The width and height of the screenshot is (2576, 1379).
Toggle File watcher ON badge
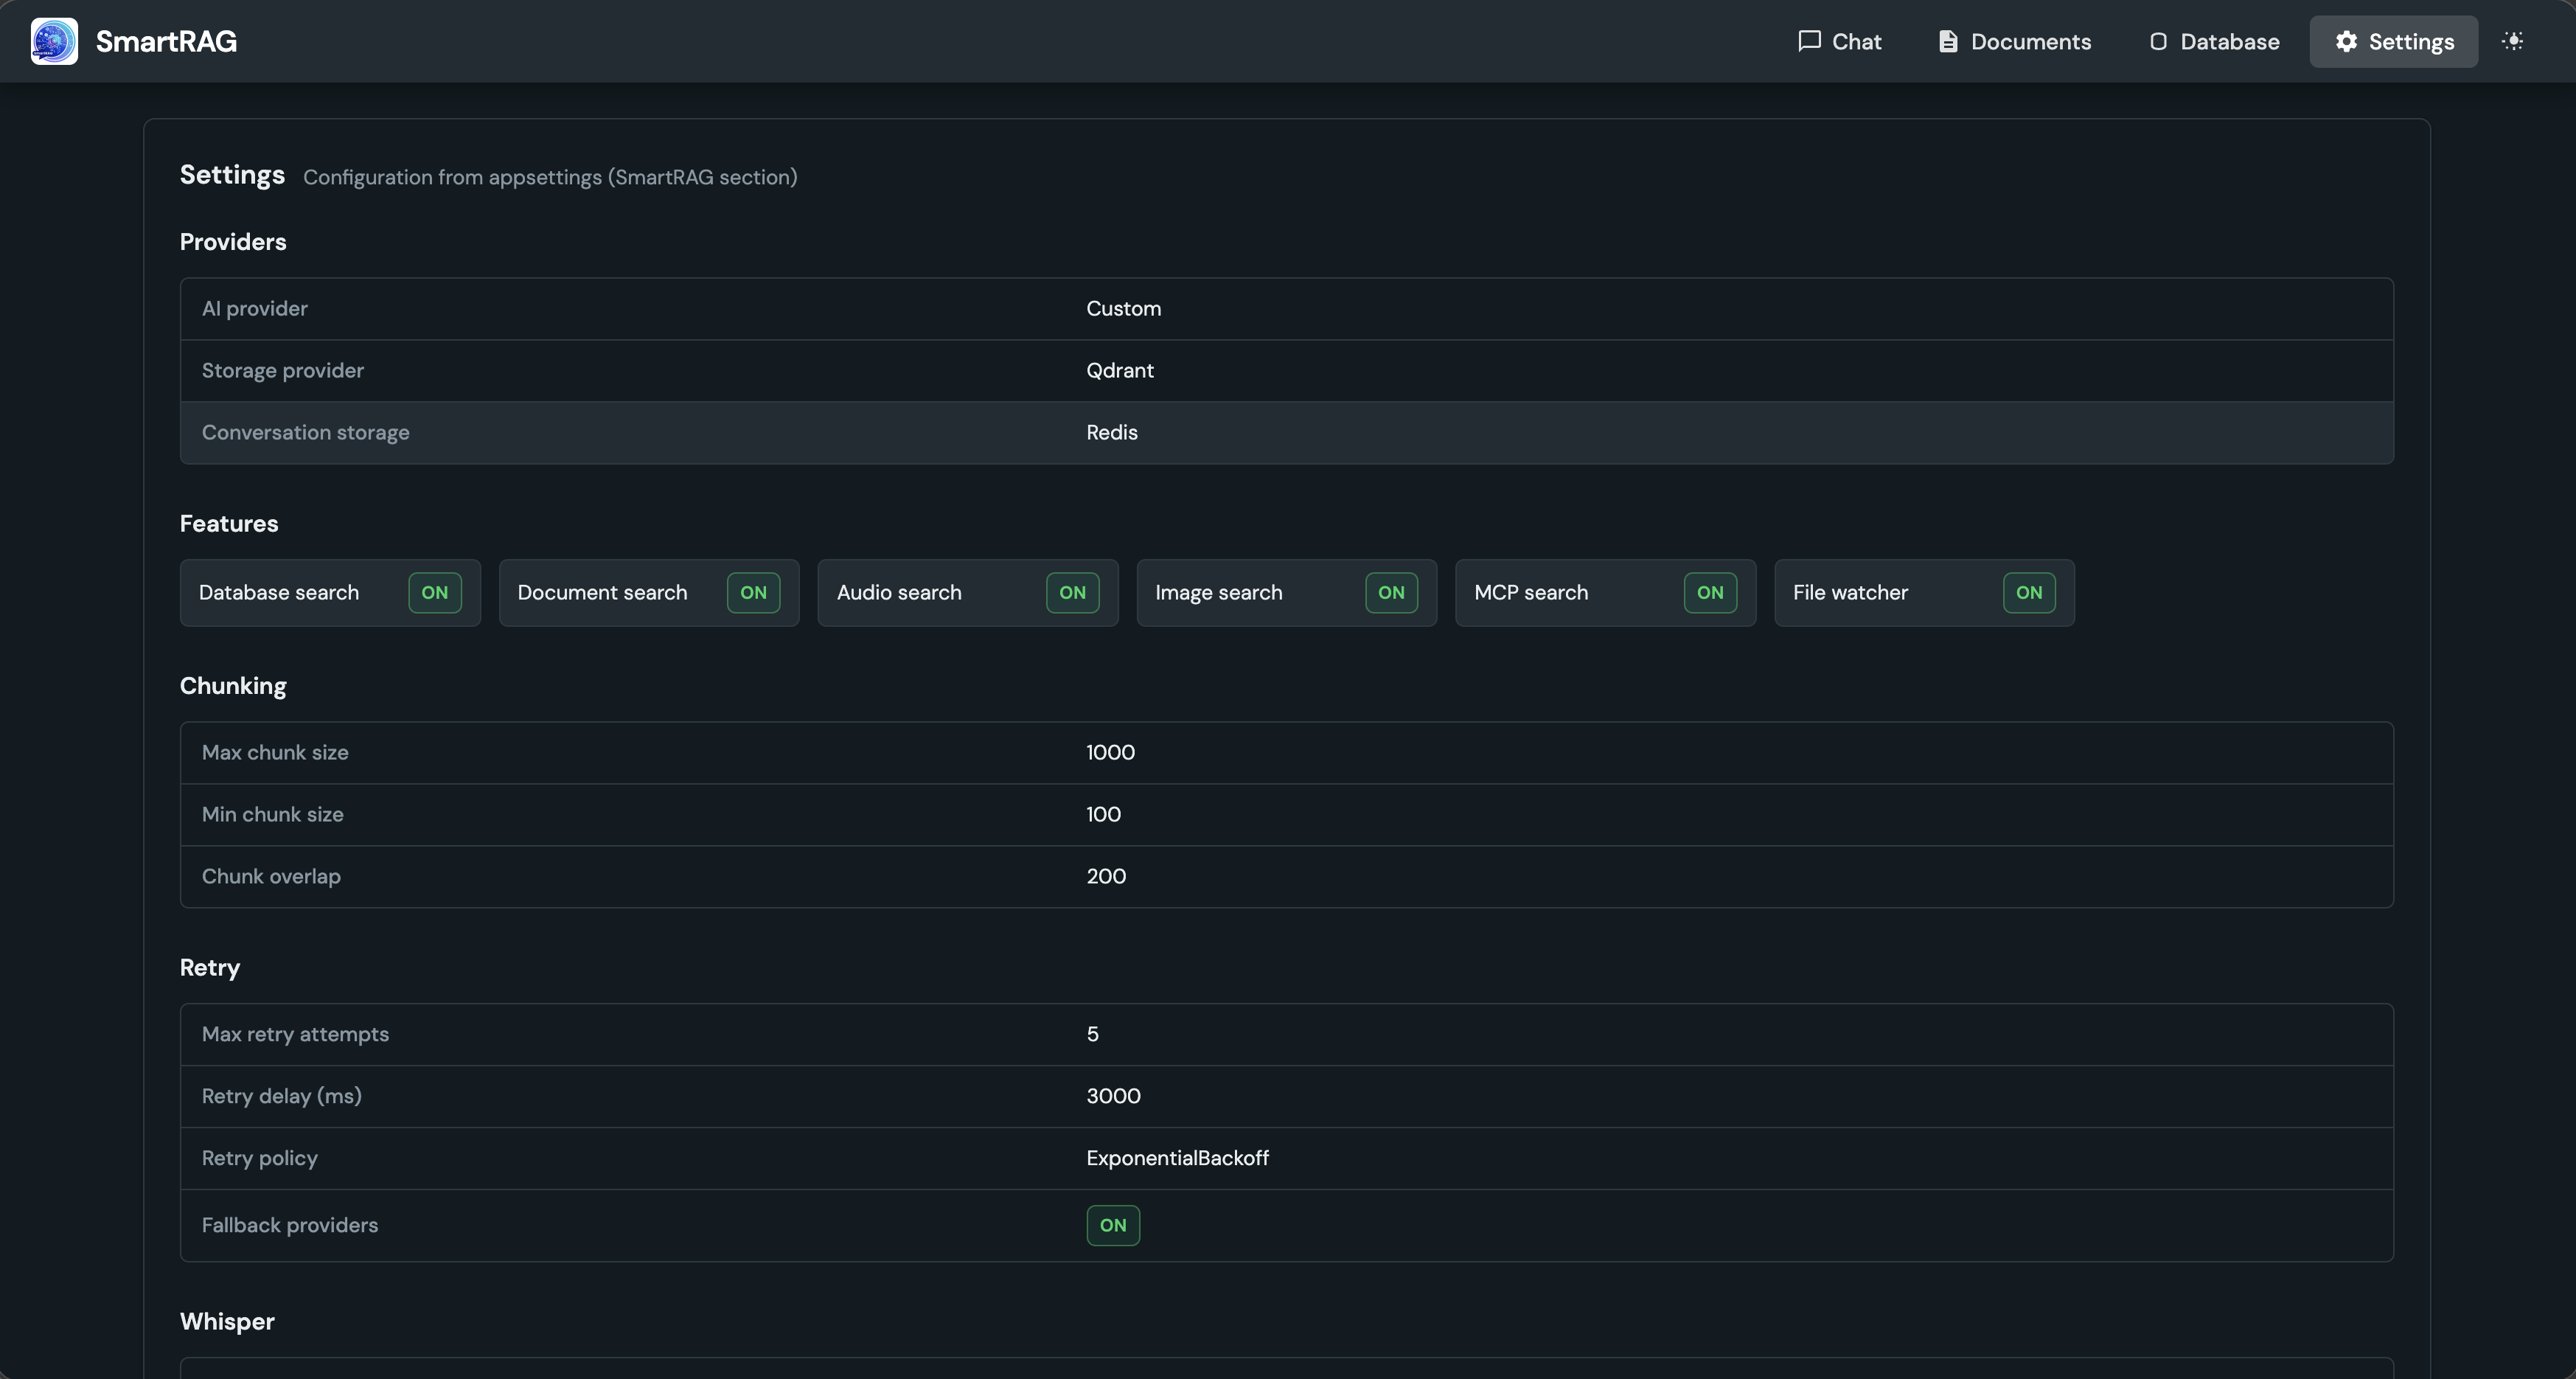pyautogui.click(x=2029, y=593)
